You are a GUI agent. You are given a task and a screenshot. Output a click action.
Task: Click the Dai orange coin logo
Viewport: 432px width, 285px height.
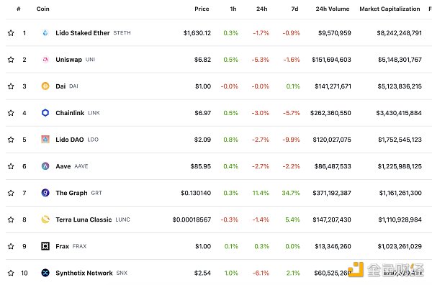pos(45,86)
